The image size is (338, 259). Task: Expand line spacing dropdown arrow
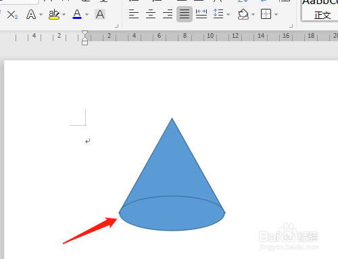tap(228, 15)
